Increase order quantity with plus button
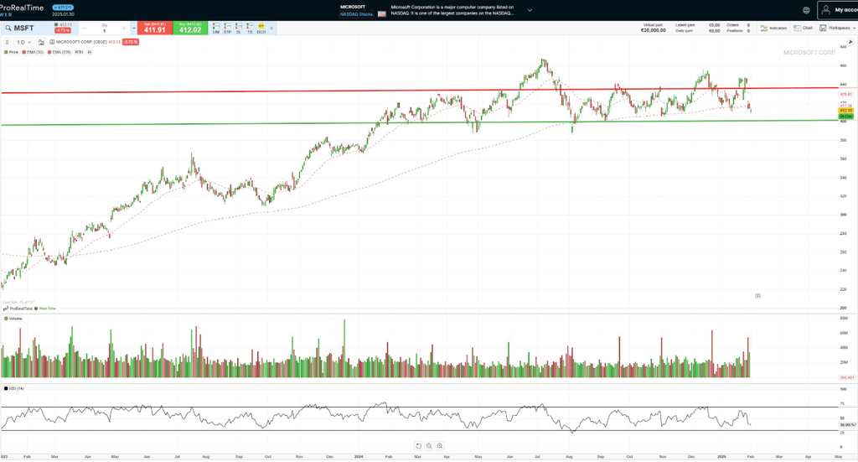The width and height of the screenshot is (858, 462). 124,29
